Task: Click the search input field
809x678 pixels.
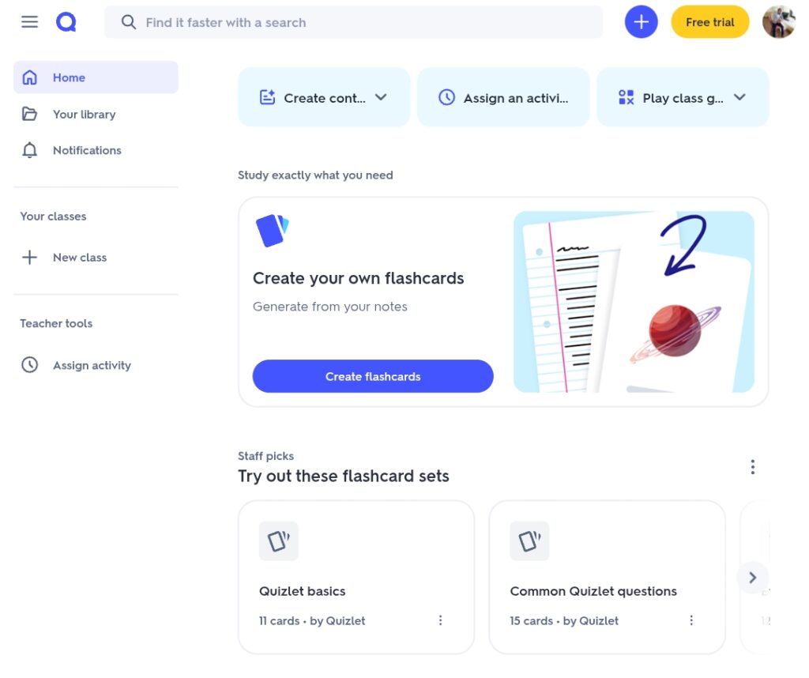Action: [353, 22]
